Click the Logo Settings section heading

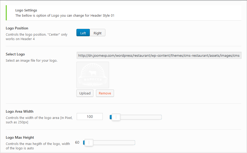click(26, 10)
